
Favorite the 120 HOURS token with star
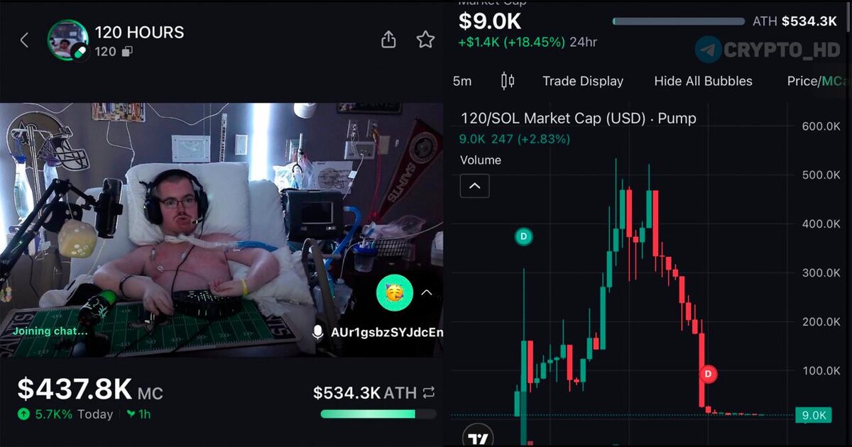pyautogui.click(x=425, y=40)
